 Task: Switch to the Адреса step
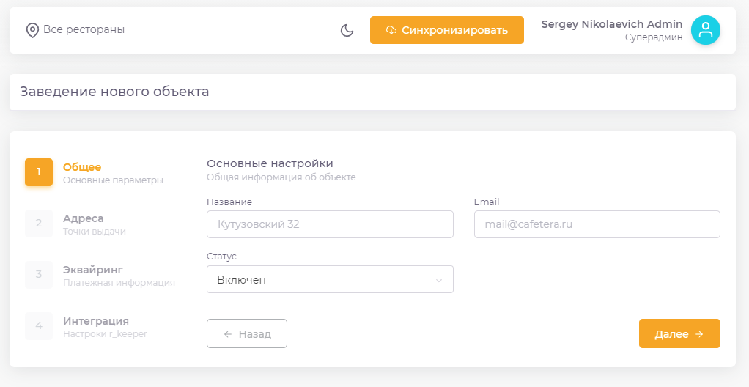[x=83, y=218]
